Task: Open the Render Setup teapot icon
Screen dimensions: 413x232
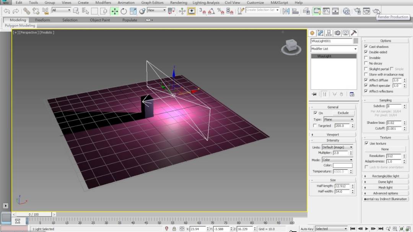Action: [x=357, y=11]
